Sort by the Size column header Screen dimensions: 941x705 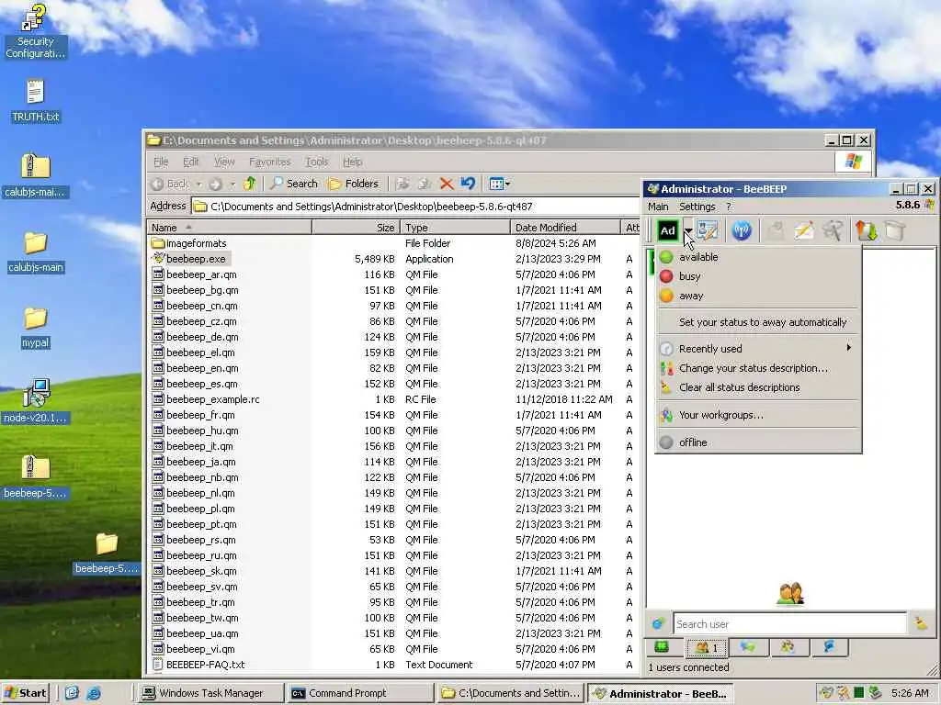point(356,228)
